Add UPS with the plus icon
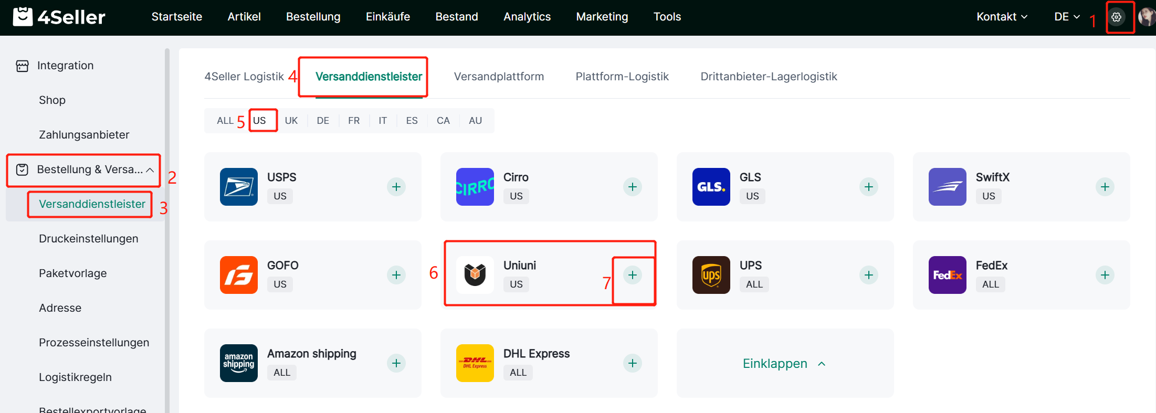Screen dimensions: 1156x413 pyautogui.click(x=868, y=275)
